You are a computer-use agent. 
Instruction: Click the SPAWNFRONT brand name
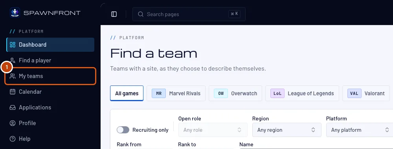pyautogui.click(x=52, y=13)
